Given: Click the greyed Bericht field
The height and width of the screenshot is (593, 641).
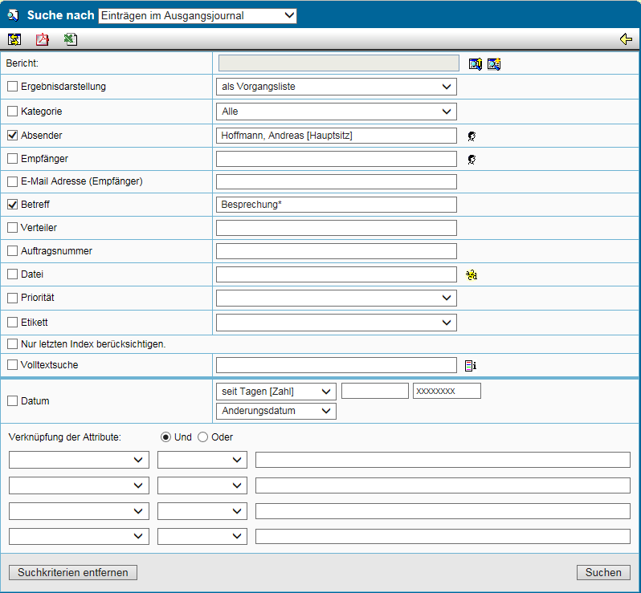Looking at the screenshot, I should pos(339,63).
